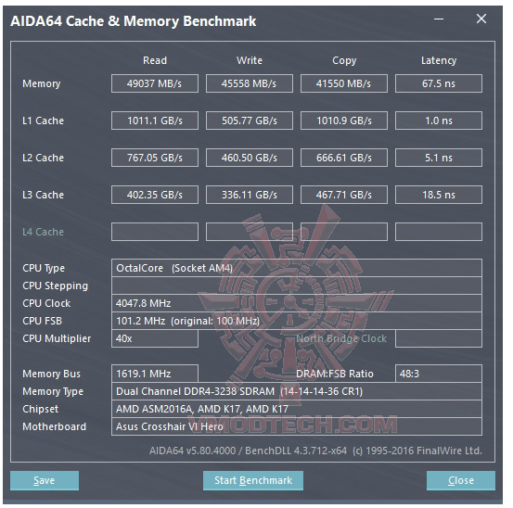Click CPU Type field OctalCore (Socket AM4)
The width and height of the screenshot is (513, 508).
297,268
